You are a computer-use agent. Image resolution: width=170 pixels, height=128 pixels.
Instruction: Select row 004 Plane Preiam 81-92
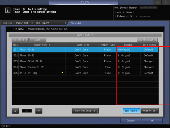[x=85, y=67]
